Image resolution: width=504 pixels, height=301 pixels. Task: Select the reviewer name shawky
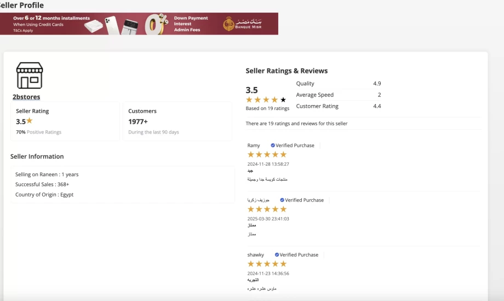255,254
